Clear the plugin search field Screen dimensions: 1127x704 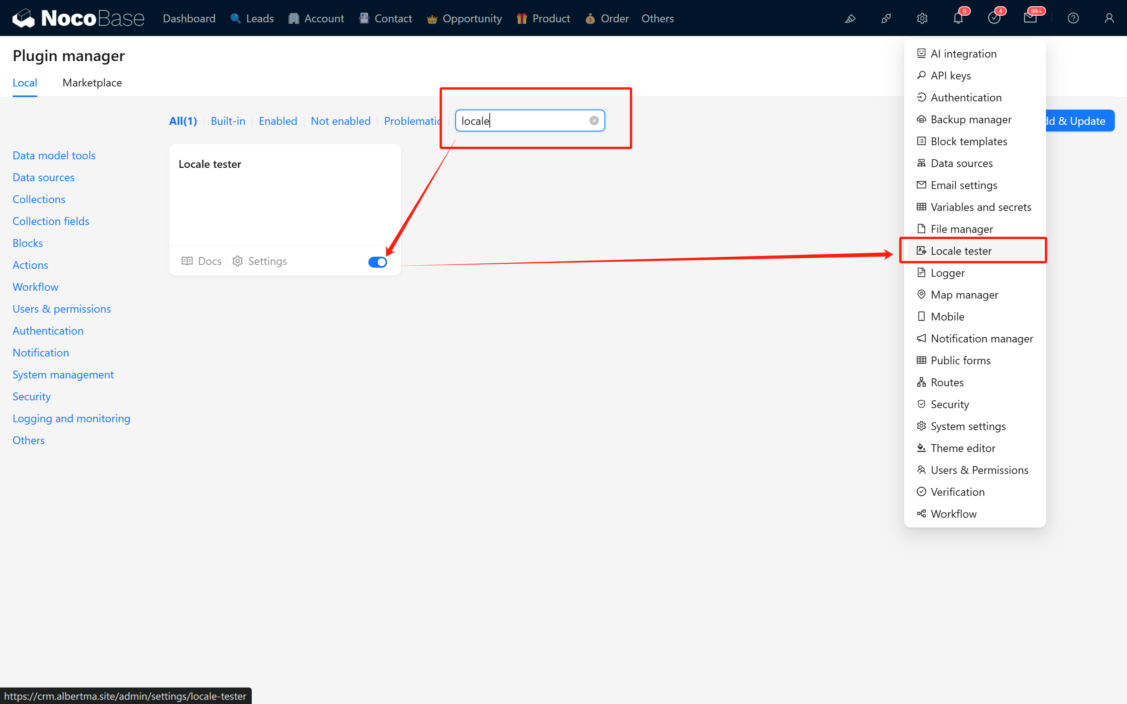coord(594,121)
